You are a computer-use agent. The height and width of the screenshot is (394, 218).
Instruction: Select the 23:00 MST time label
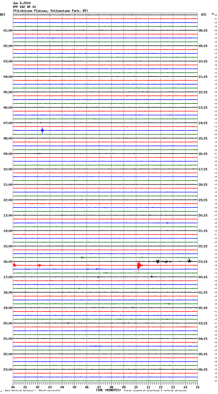[8, 370]
